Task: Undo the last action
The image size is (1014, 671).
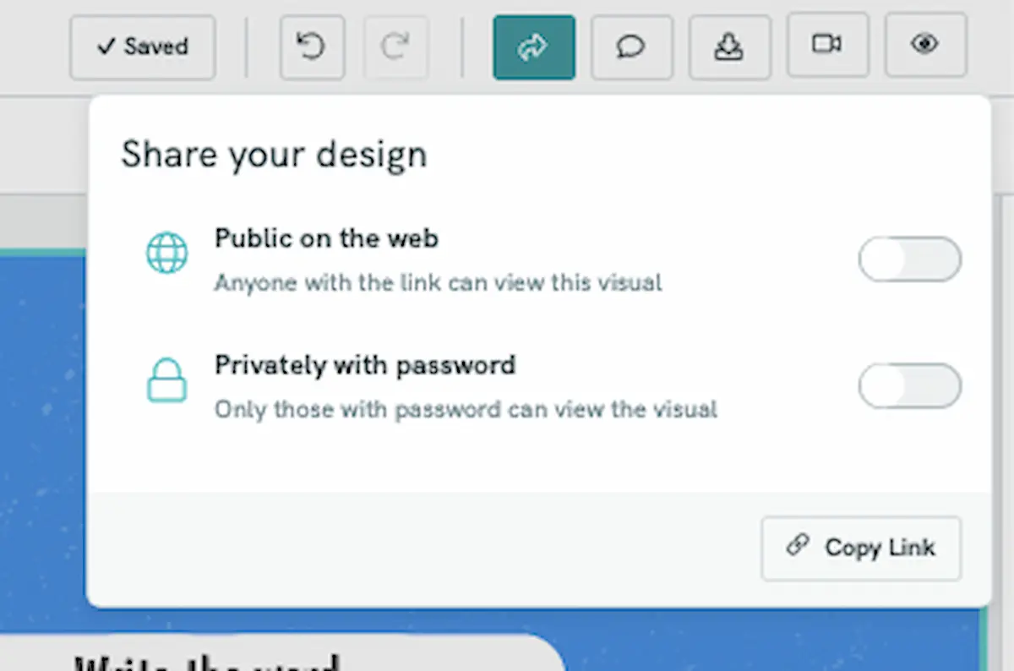Action: tap(312, 46)
